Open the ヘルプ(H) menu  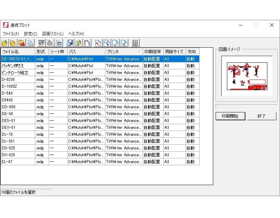tap(76, 34)
